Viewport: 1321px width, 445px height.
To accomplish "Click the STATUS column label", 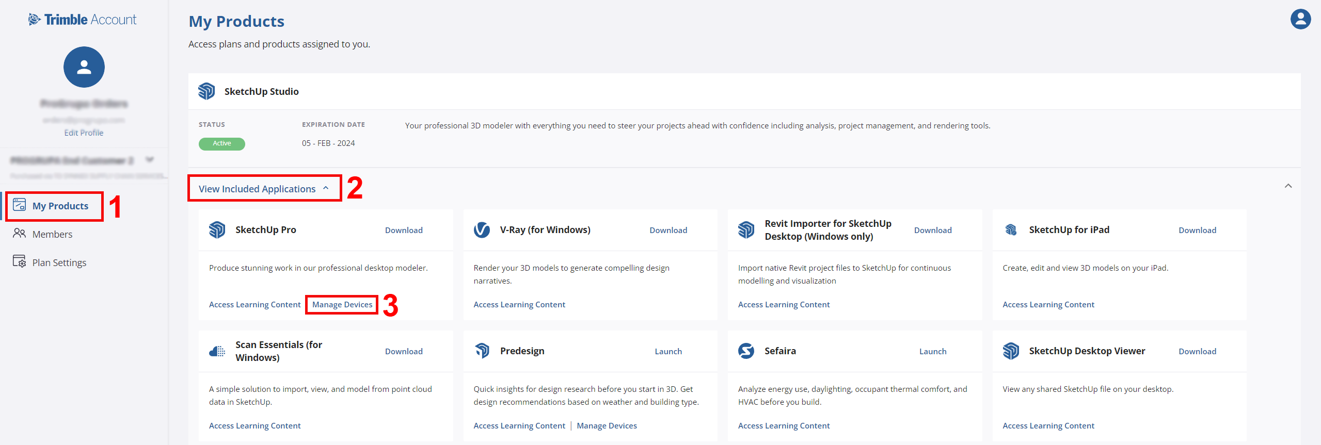I will click(212, 124).
